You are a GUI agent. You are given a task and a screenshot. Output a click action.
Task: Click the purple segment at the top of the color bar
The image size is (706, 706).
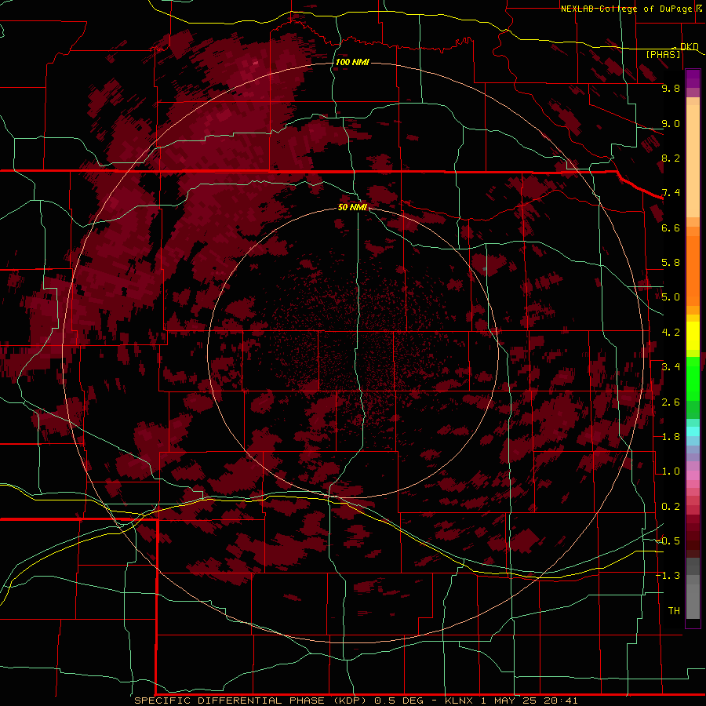tap(693, 78)
